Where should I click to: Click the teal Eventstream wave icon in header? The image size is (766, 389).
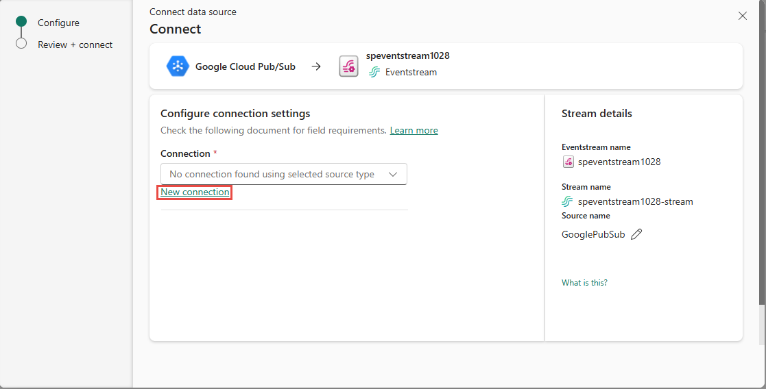click(374, 72)
